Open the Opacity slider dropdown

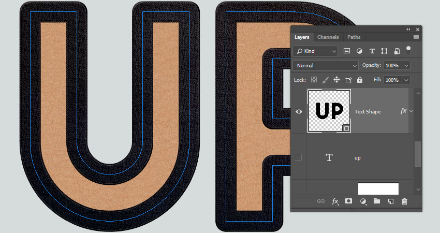tap(406, 65)
